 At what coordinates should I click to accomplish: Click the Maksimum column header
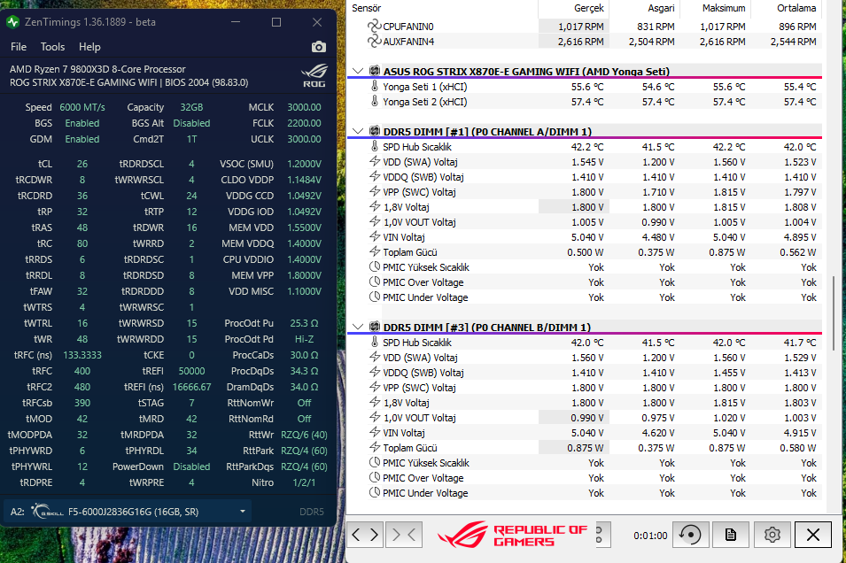(x=724, y=8)
